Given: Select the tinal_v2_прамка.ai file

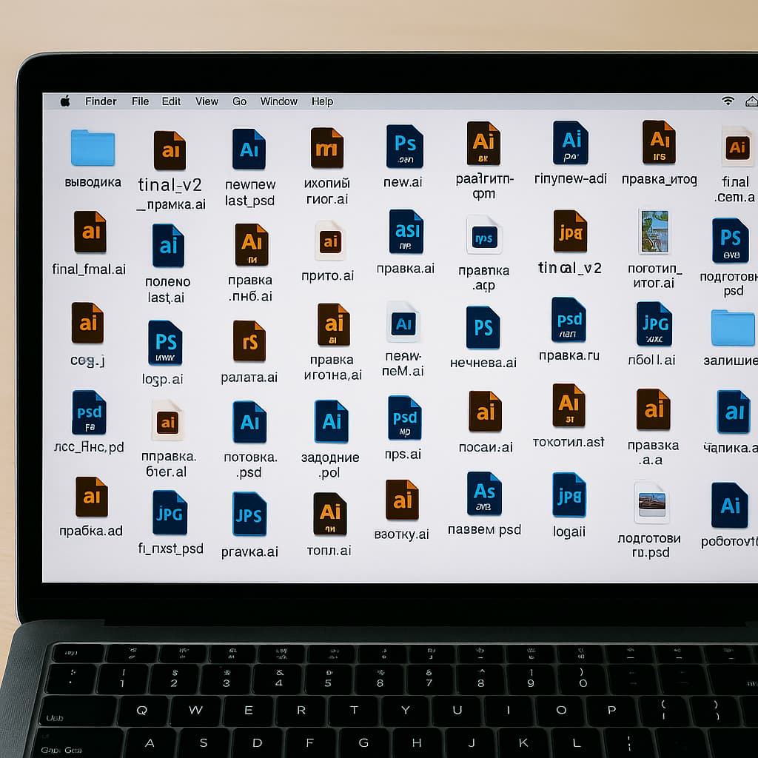Looking at the screenshot, I should tap(170, 150).
